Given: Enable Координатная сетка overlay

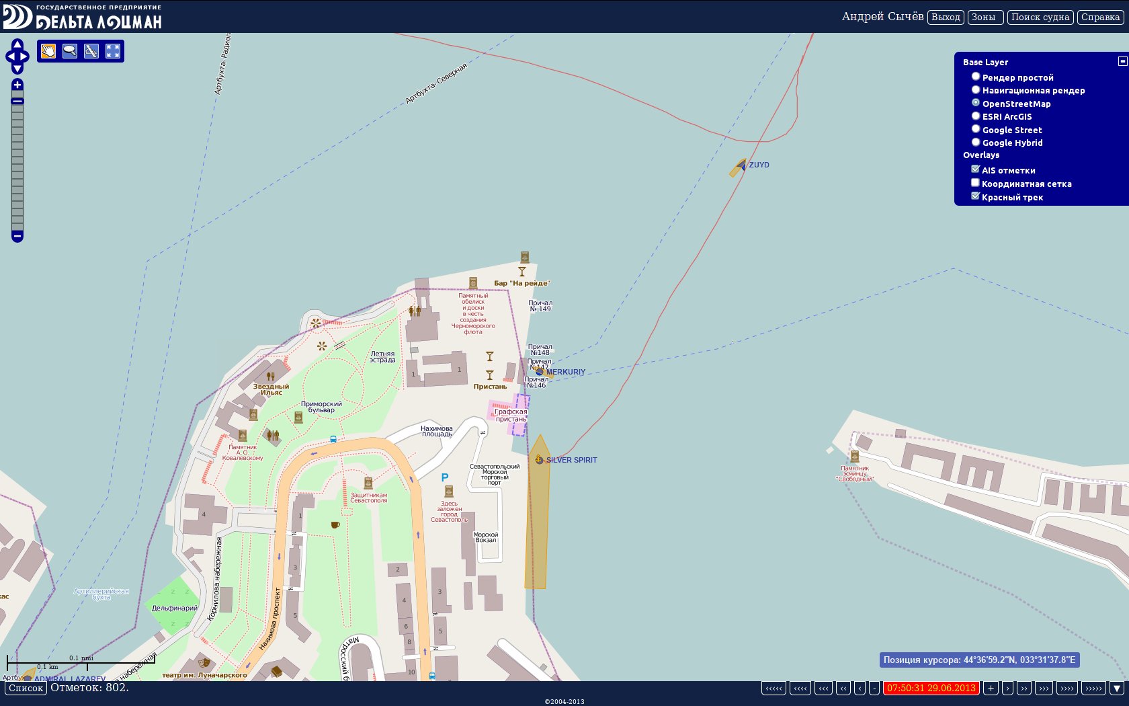Looking at the screenshot, I should tap(975, 182).
